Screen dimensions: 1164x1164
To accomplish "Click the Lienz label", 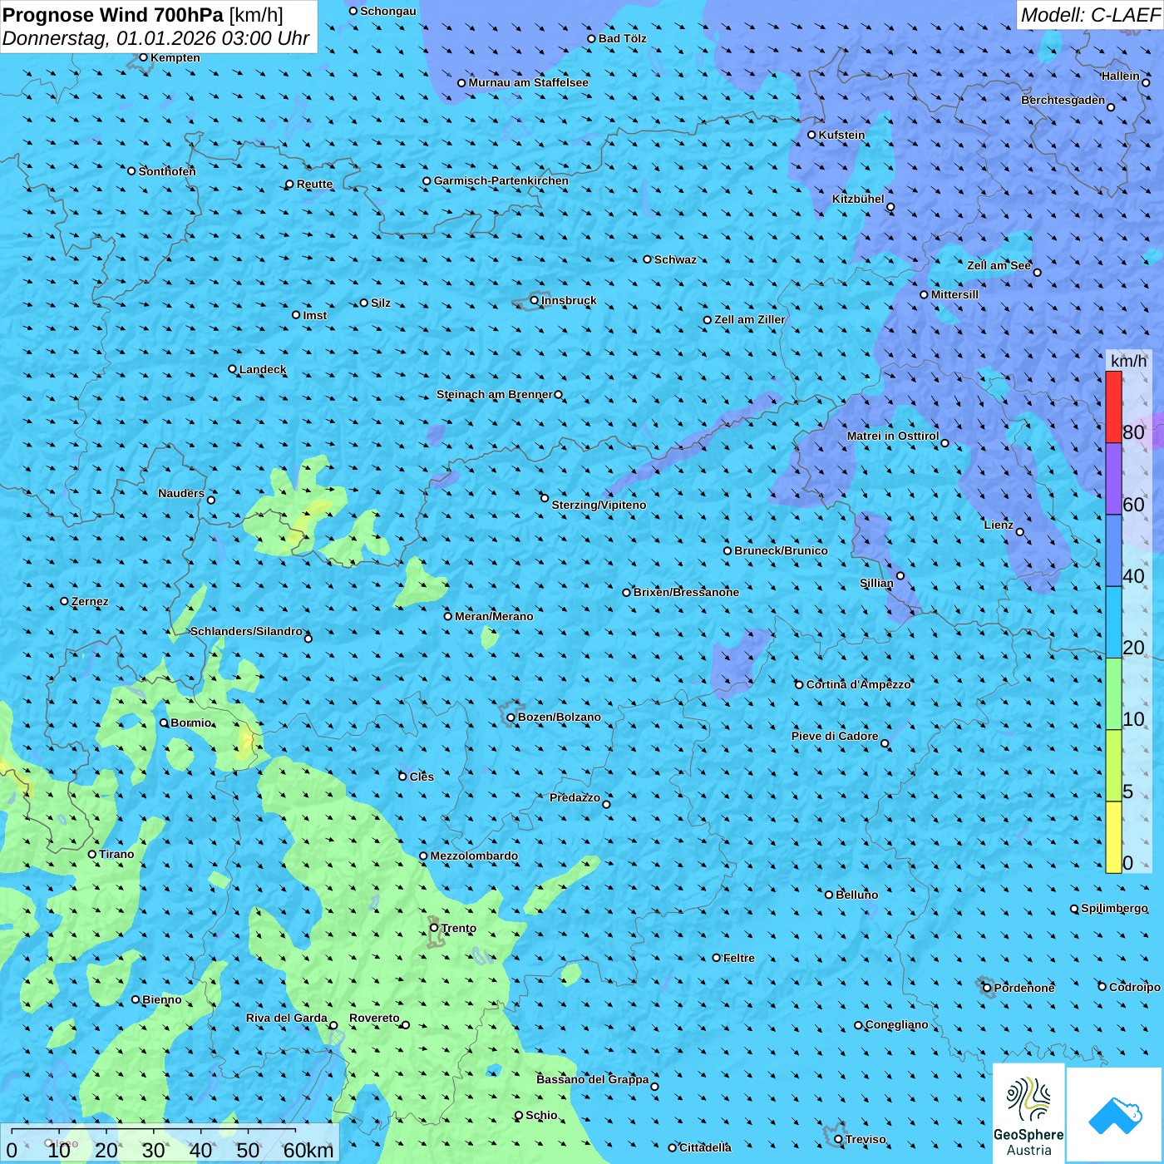I will [x=999, y=525].
